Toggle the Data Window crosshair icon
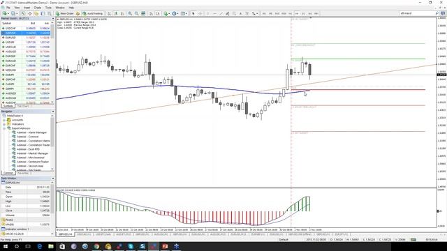The image size is (447, 251). tap(29, 13)
